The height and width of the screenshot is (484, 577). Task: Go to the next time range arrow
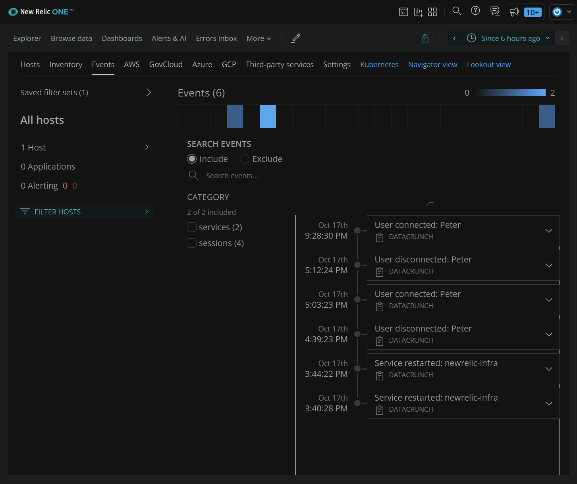(562, 39)
